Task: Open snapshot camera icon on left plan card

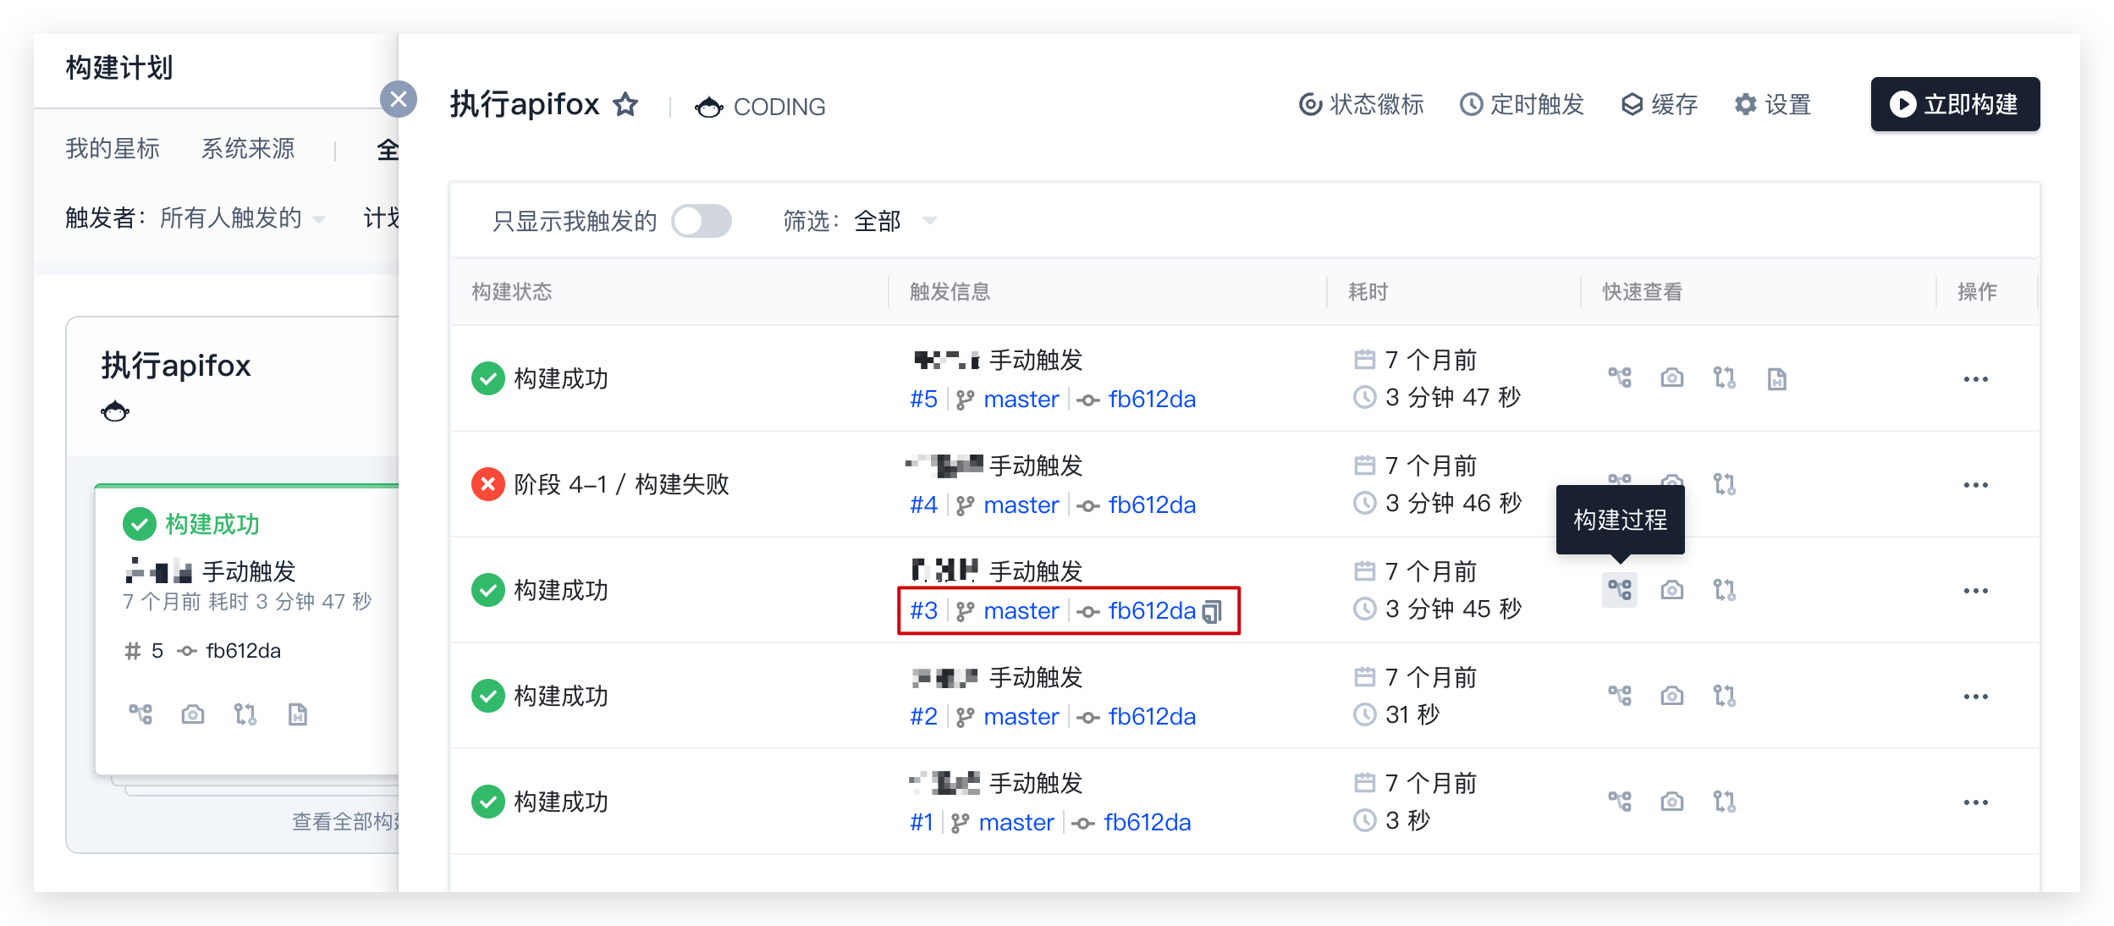Action: tap(193, 714)
